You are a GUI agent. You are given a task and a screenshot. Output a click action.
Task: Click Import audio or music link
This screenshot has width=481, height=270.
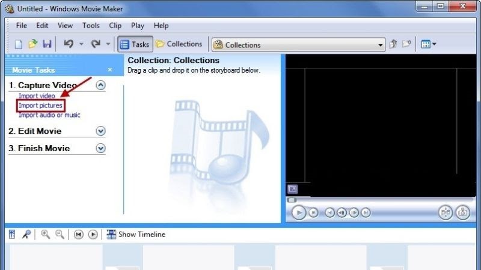click(x=49, y=115)
